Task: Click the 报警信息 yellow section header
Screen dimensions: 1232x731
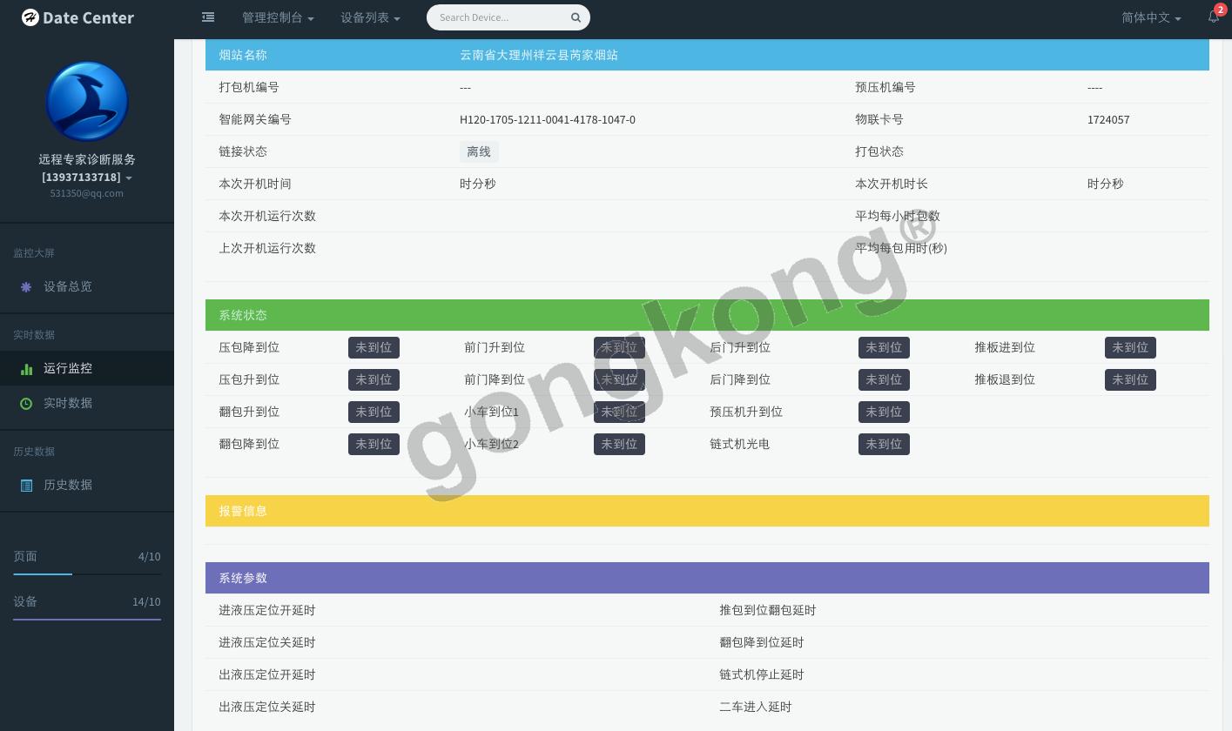Action: 707,511
